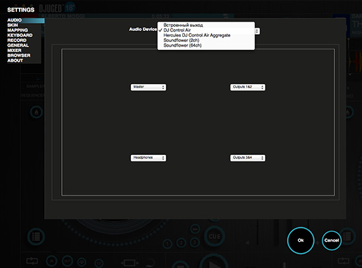Go to BROWSER settings

(19, 56)
